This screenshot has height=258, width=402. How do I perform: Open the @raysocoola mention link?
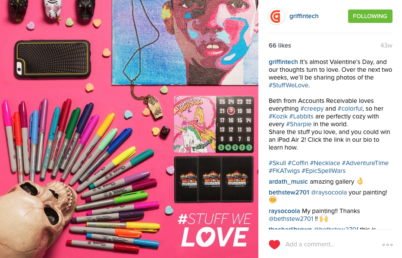[329, 192]
